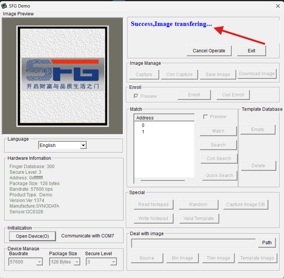Click the Exit button
This screenshot has width=284, height=278.
coord(251,51)
